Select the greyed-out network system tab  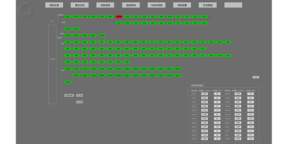click(x=233, y=5)
